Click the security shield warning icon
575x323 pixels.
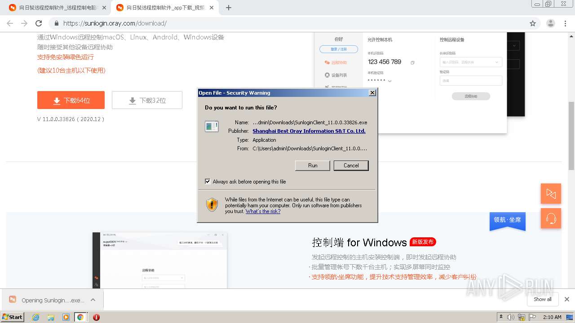pyautogui.click(x=212, y=205)
